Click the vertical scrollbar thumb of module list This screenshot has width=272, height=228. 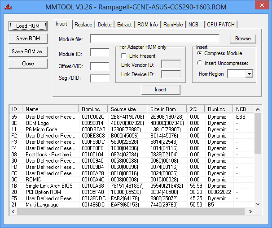[258, 133]
